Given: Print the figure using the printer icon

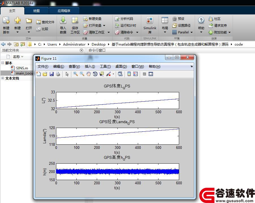Looking at the screenshot, I should pos(58,74).
